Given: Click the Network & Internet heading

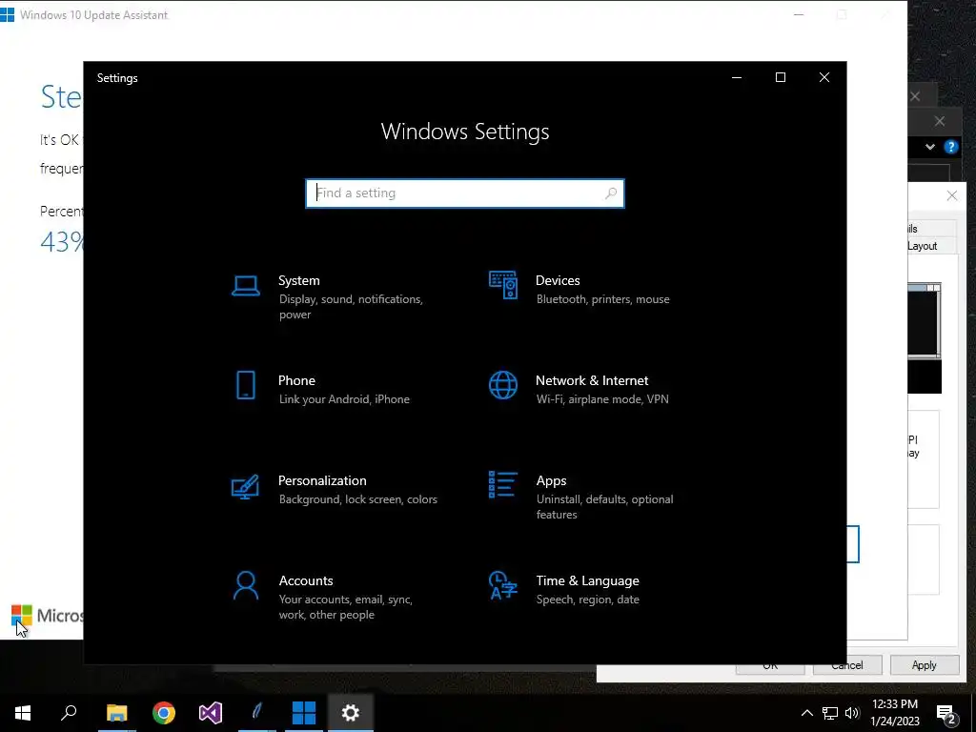Looking at the screenshot, I should pos(592,380).
